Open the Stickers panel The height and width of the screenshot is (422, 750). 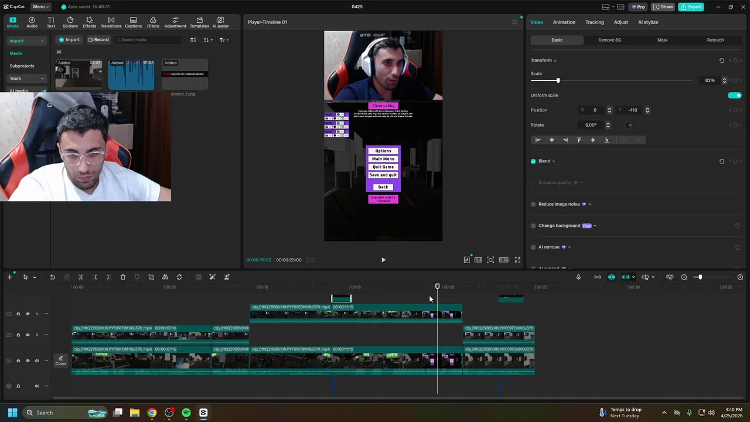coord(70,22)
